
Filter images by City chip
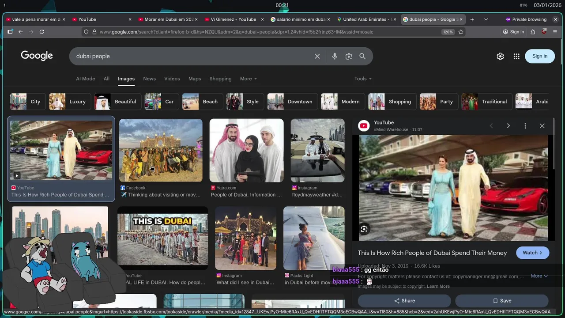point(28,102)
